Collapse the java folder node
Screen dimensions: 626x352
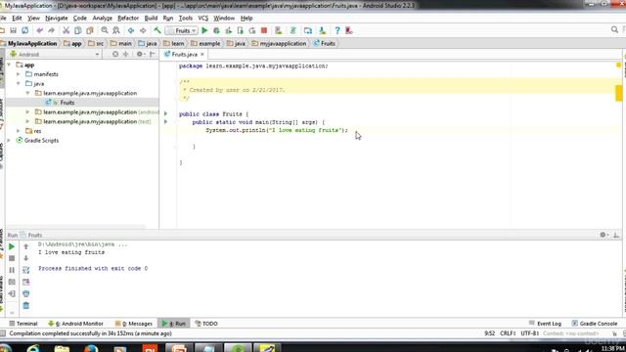point(19,84)
